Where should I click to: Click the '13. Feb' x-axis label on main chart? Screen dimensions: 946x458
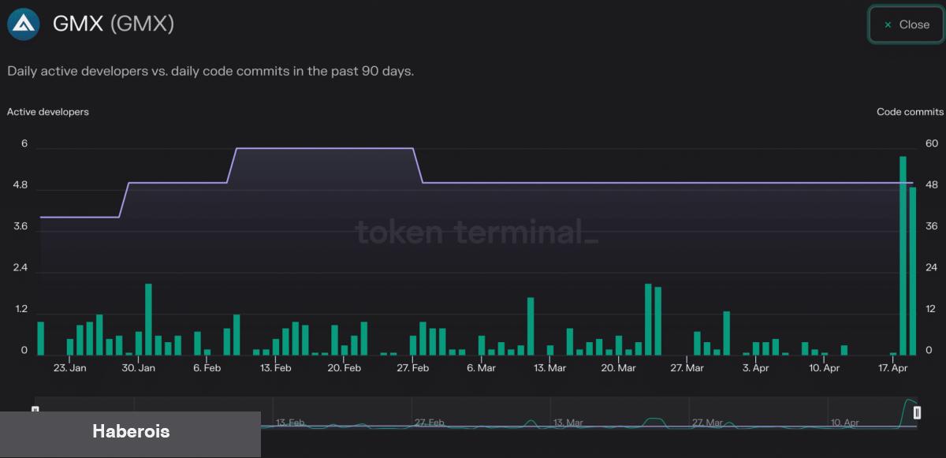[276, 368]
